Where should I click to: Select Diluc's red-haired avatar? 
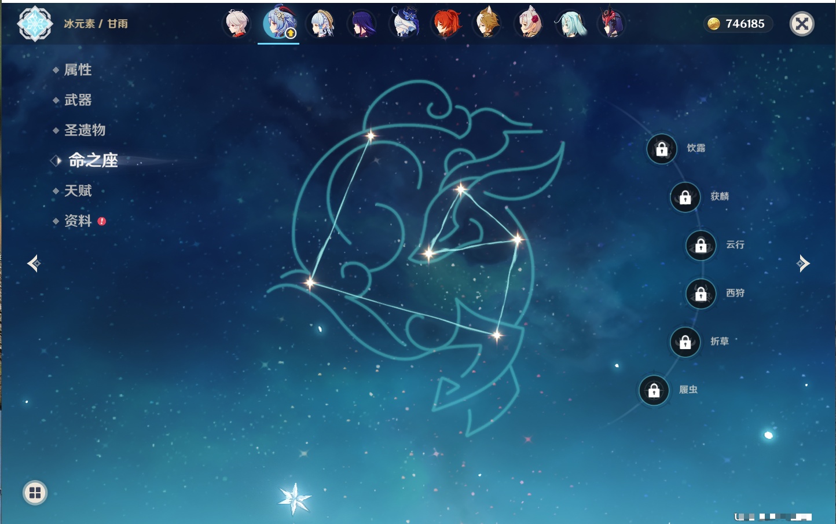tap(447, 24)
